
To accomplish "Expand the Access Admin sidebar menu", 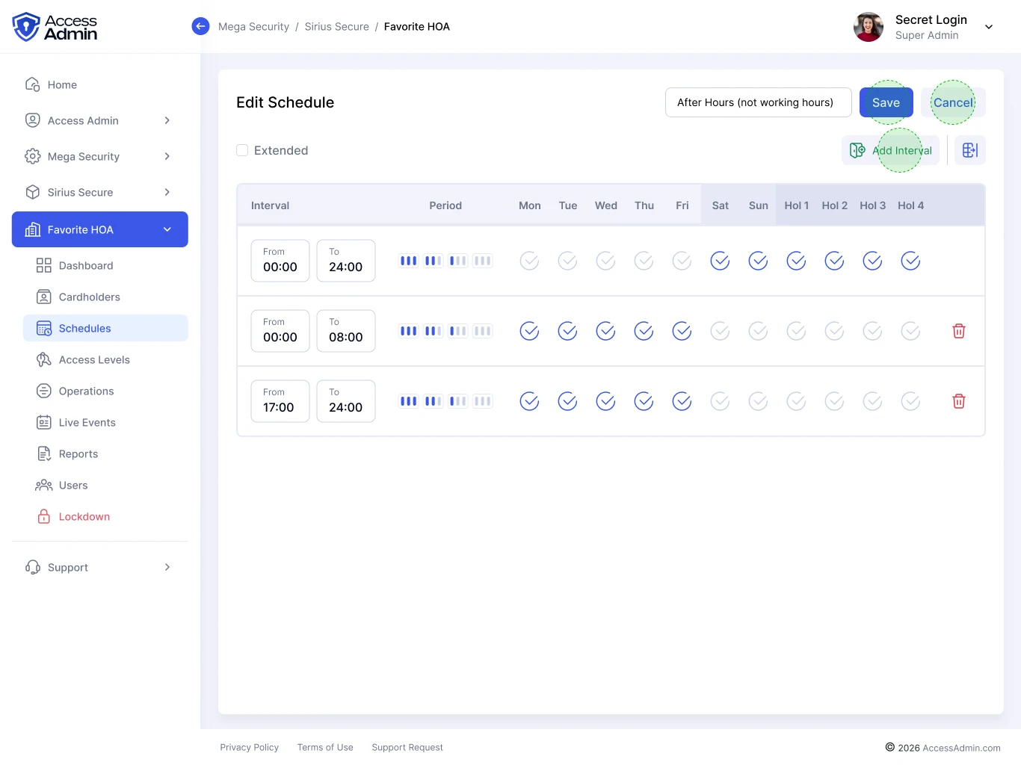I will (100, 120).
